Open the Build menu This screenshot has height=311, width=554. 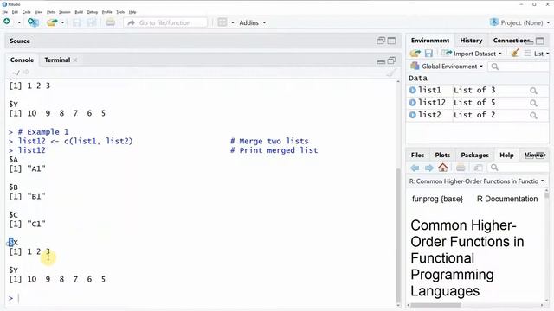(79, 12)
